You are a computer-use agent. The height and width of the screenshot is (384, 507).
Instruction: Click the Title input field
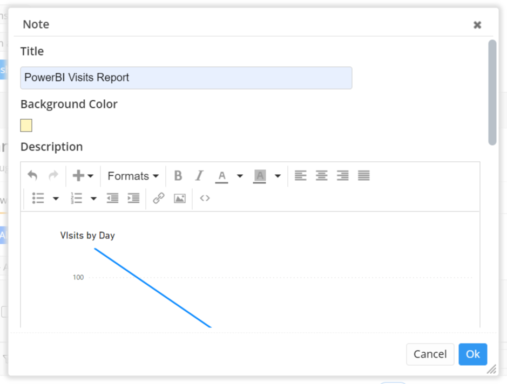point(186,78)
